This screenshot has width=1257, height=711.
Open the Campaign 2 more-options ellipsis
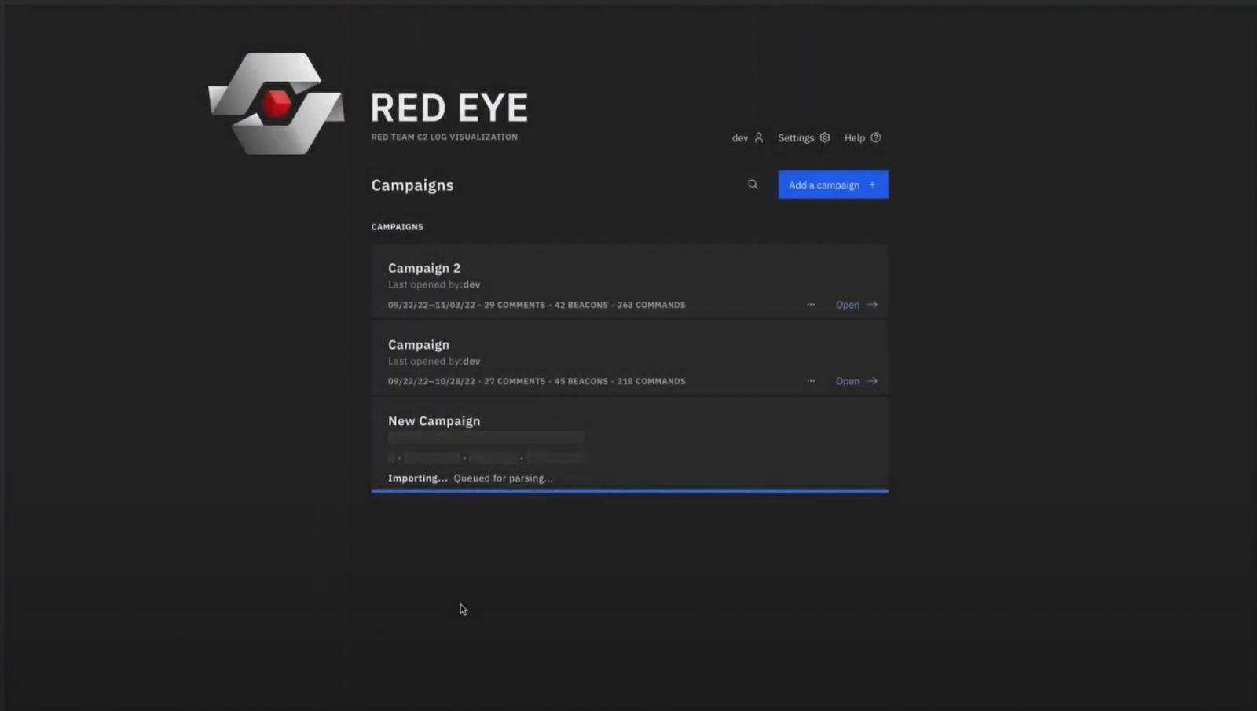811,305
